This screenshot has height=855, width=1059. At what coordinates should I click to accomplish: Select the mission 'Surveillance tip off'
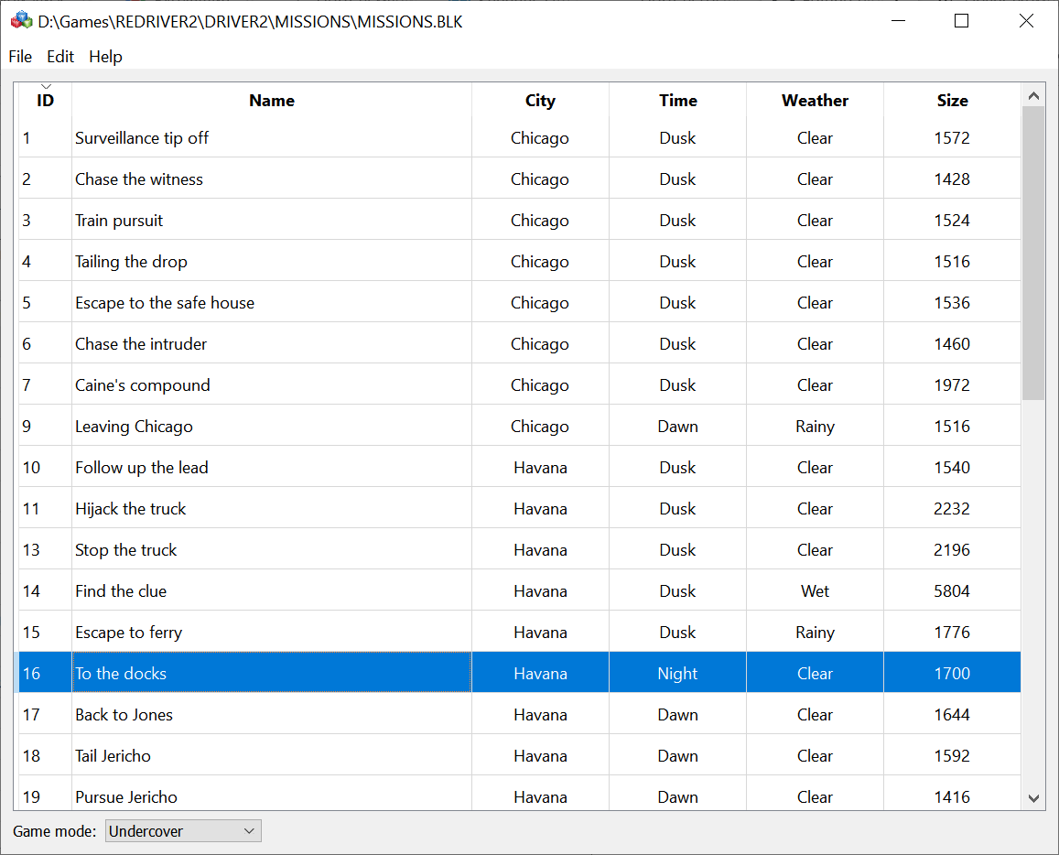coord(271,137)
